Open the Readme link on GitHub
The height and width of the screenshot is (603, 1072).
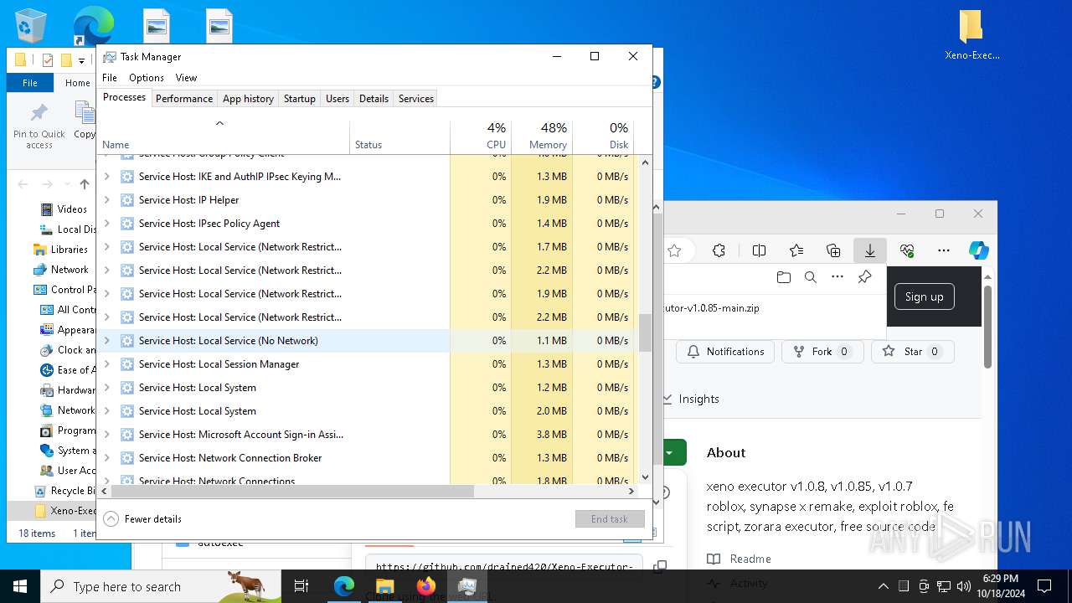740,559
